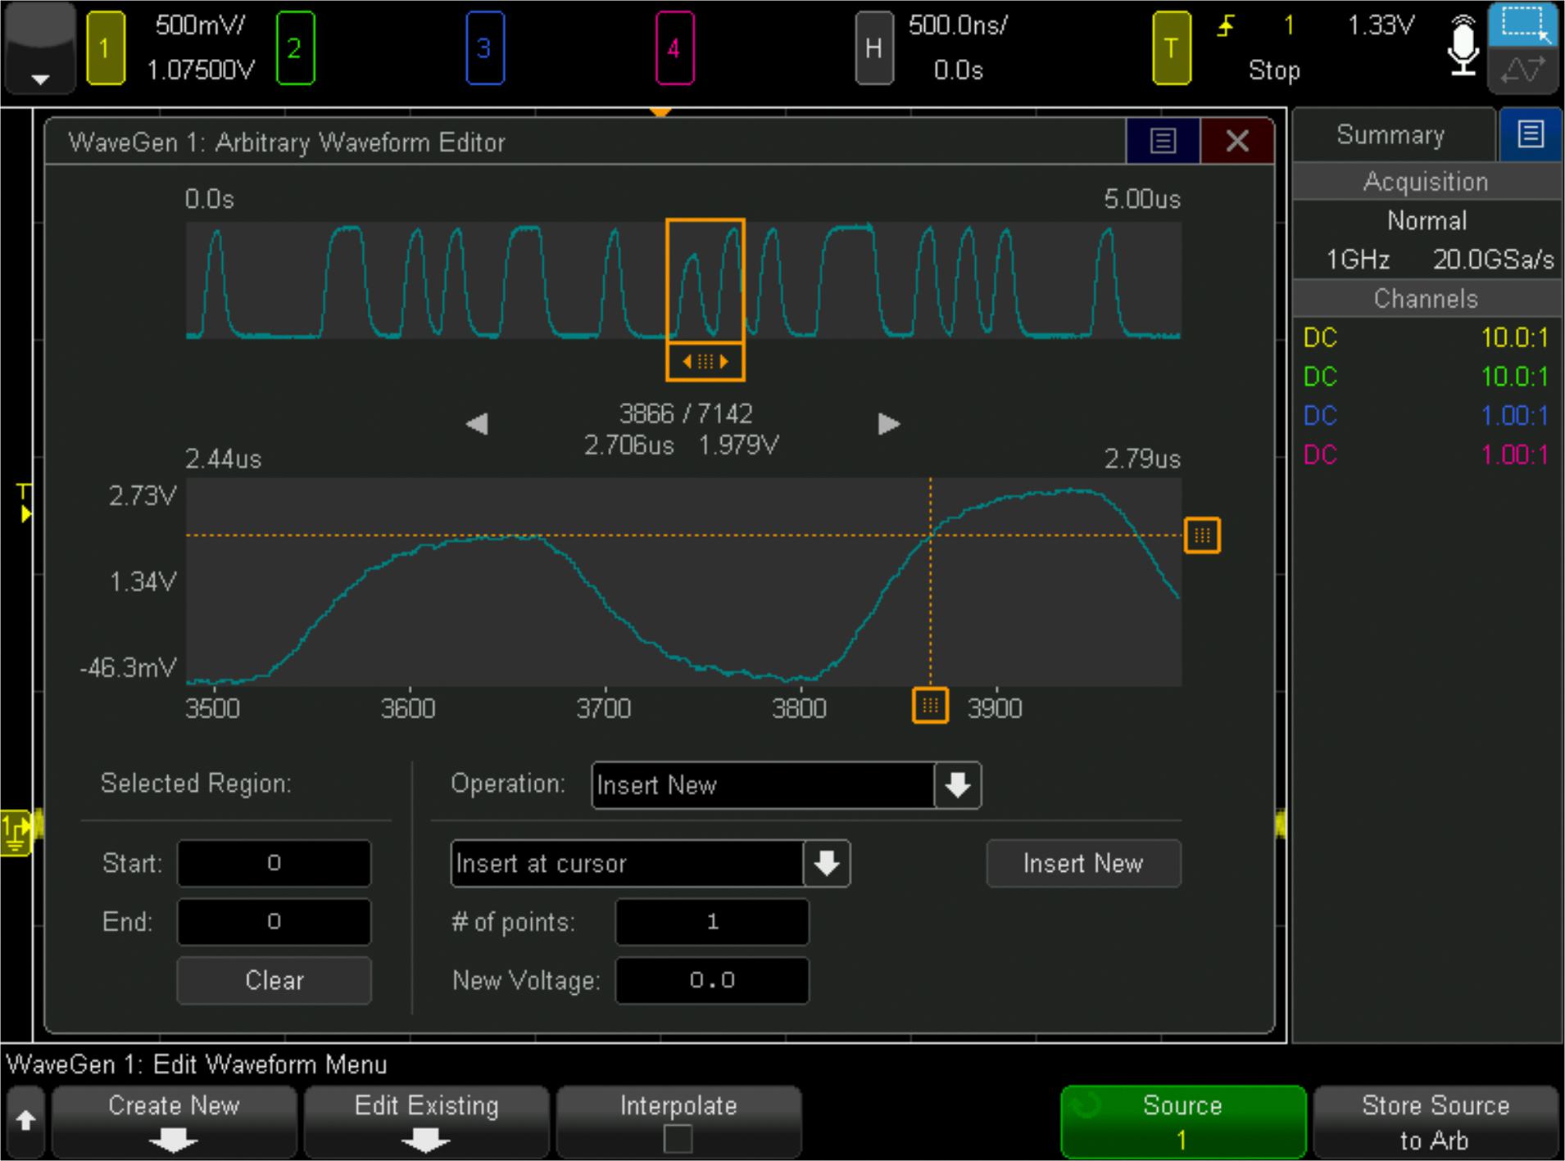
Task: Open the top-left scope menu down arrow
Action: coord(39,78)
